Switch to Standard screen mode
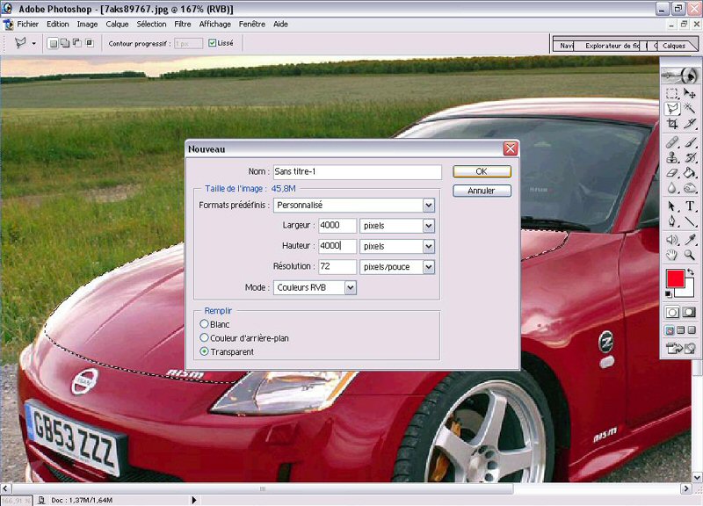This screenshot has height=506, width=703. [670, 330]
